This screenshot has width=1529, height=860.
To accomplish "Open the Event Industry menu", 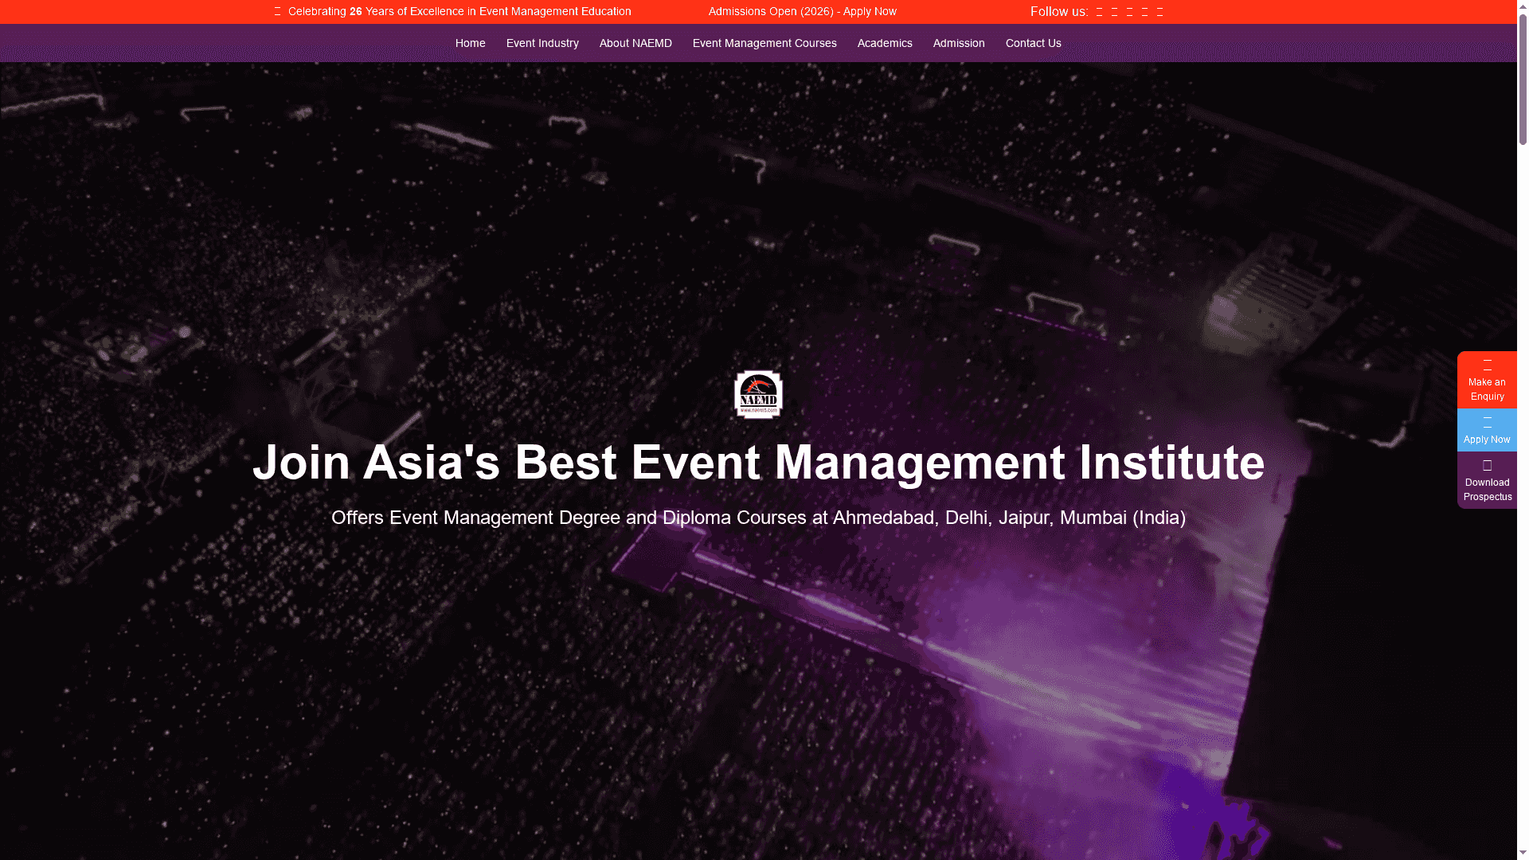I will [x=542, y=43].
